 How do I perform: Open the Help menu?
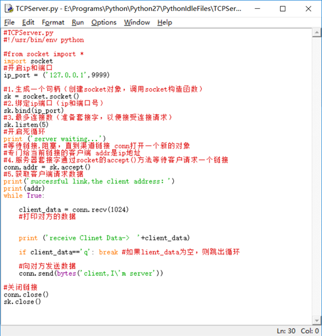(164, 22)
